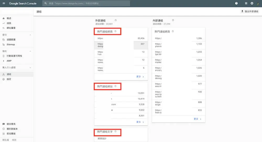Viewport: 262px width, 142px height.
Task: Click the pages icon beside 涵蓋範圍
Action: 3,40
